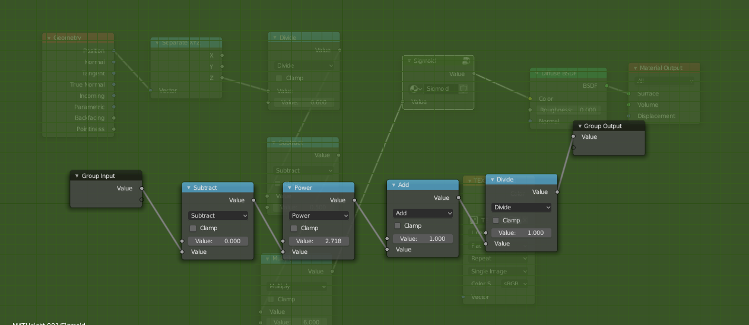Edit the Add node Value 1.000 field
Screen dimensions: 749x325
pos(423,238)
